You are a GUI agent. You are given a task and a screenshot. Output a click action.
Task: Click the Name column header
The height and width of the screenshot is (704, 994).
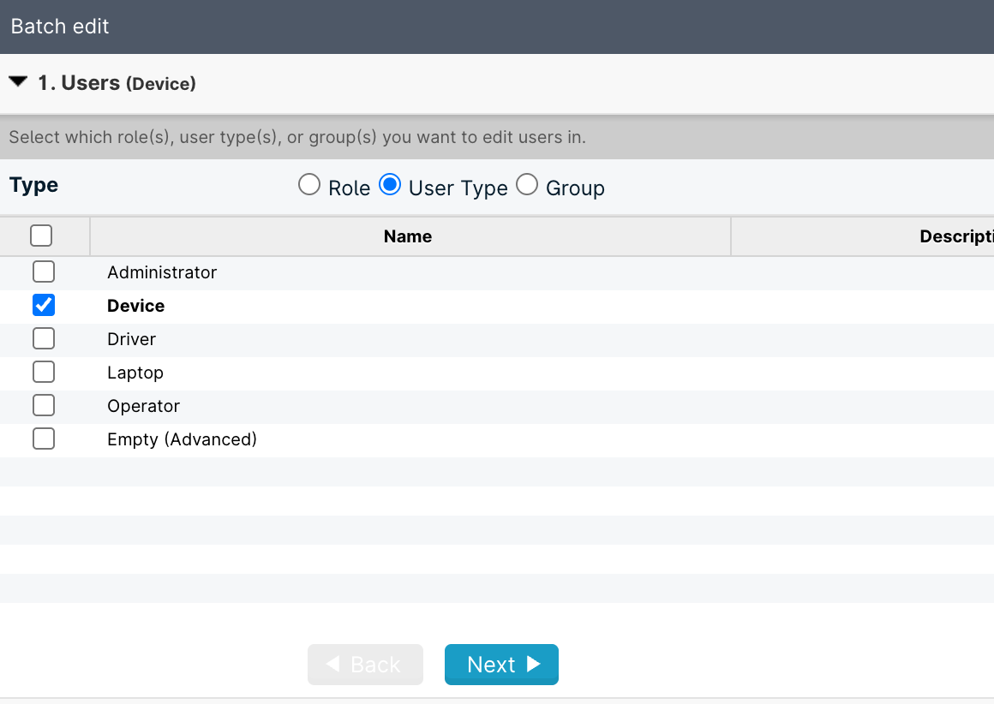pyautogui.click(x=409, y=236)
